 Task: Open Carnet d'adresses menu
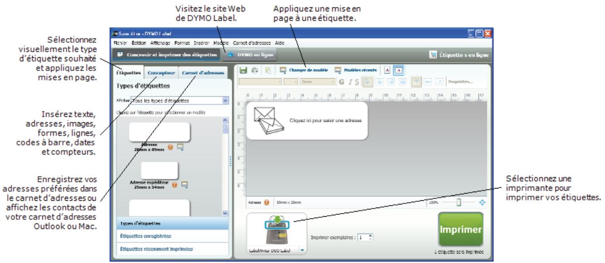251,42
